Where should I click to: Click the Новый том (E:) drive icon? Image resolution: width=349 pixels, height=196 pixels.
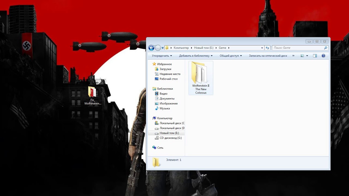[157, 133]
